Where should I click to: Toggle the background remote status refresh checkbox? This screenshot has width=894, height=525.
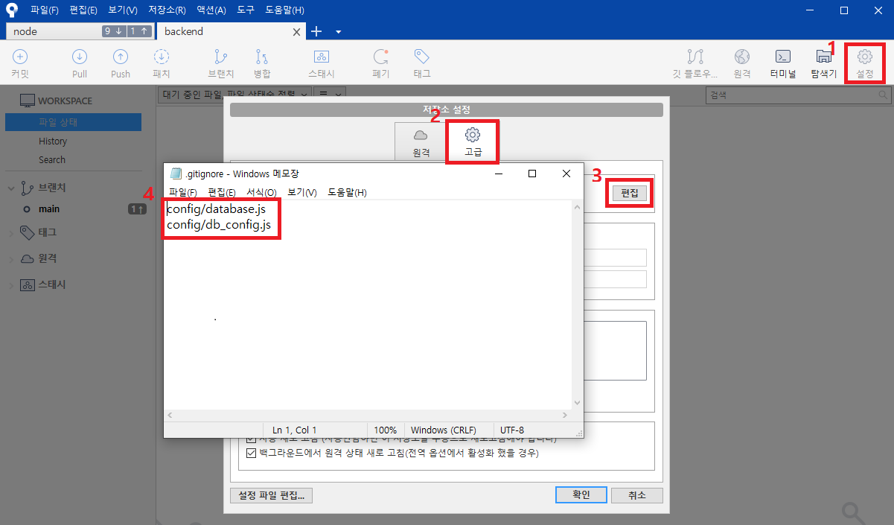(251, 453)
